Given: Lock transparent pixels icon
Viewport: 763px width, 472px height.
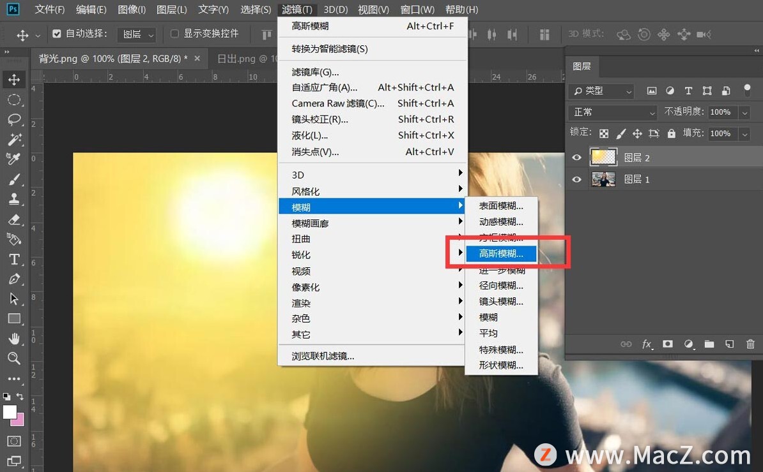Looking at the screenshot, I should pyautogui.click(x=604, y=133).
